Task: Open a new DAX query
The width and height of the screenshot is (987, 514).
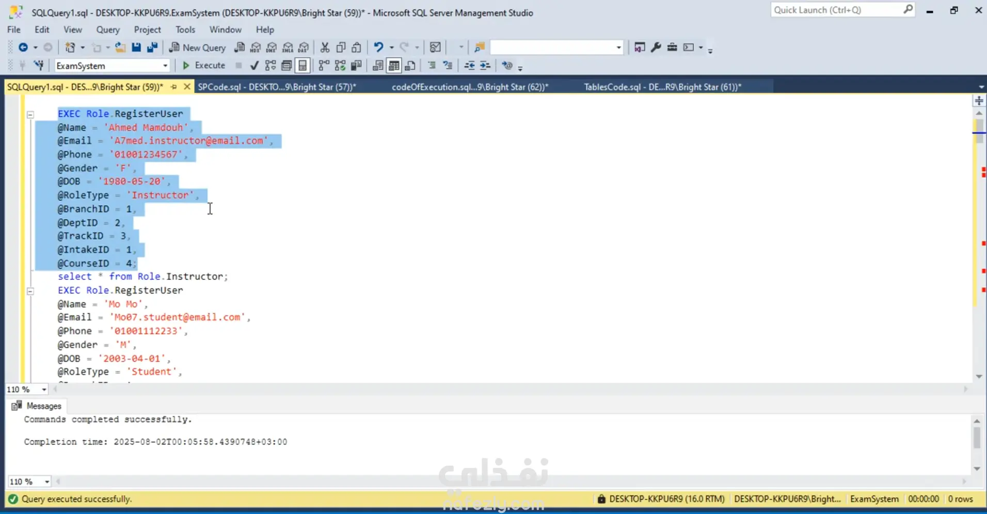Action: (304, 48)
